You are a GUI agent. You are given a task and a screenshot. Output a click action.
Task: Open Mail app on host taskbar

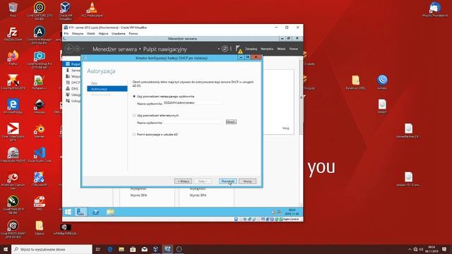coord(144,249)
